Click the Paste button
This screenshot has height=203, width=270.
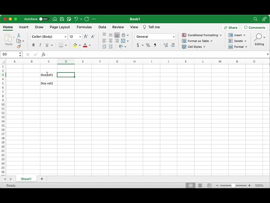pyautogui.click(x=8, y=39)
